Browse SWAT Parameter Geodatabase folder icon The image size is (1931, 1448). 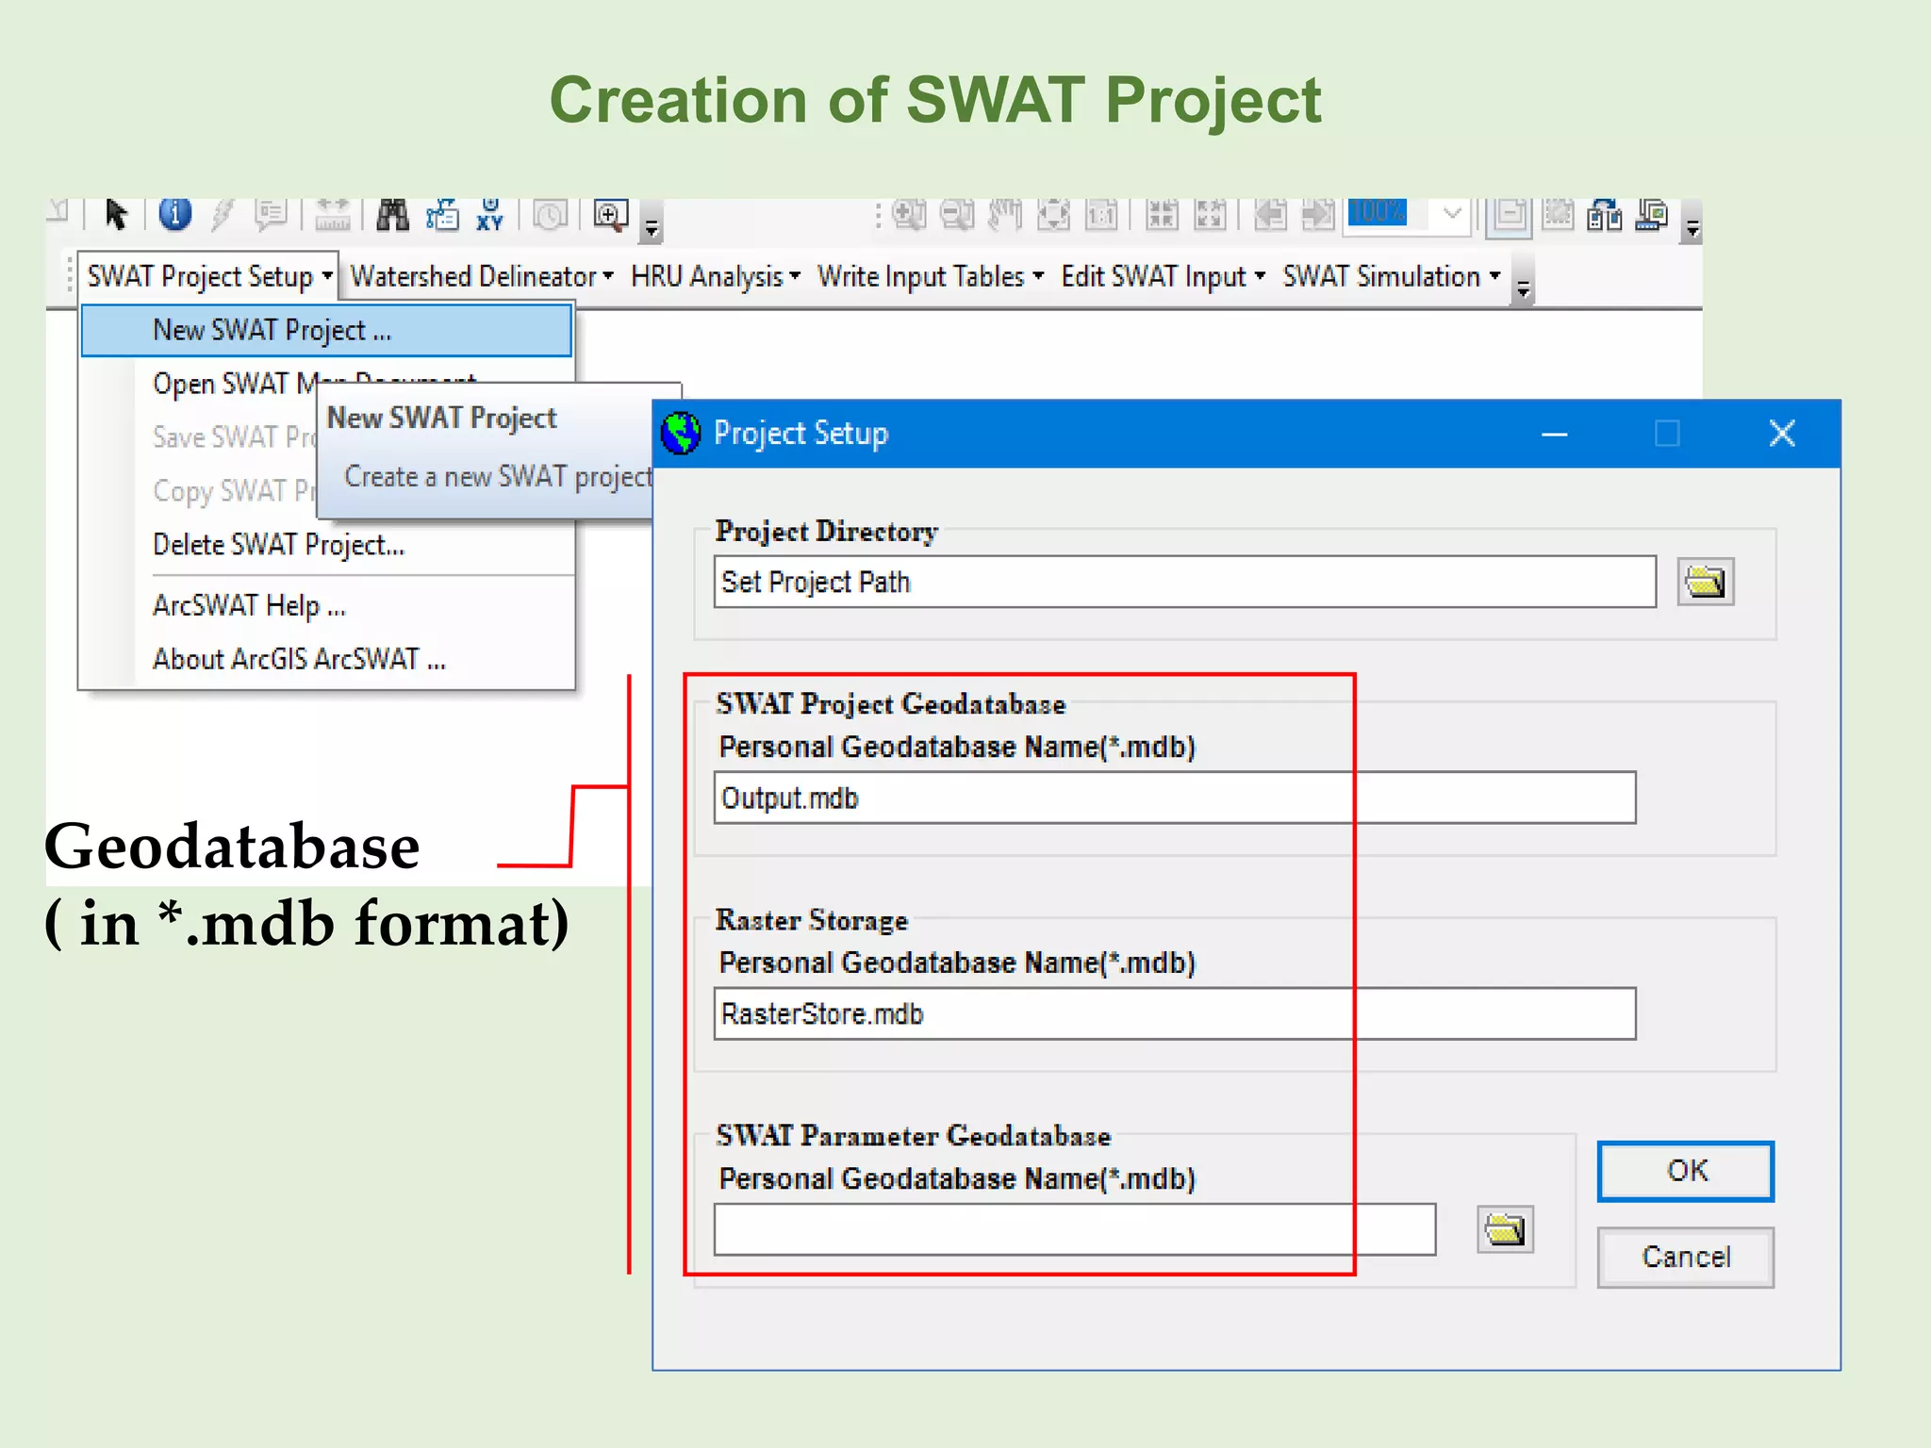[x=1505, y=1229]
